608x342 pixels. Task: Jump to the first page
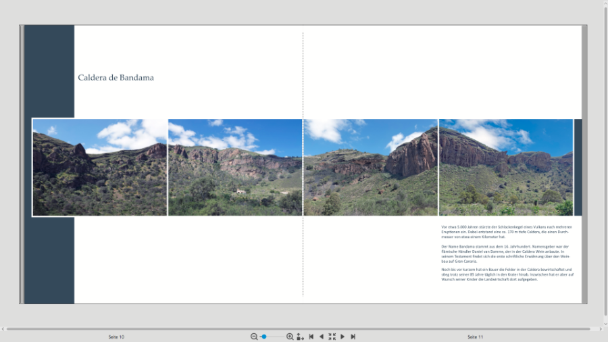(311, 337)
